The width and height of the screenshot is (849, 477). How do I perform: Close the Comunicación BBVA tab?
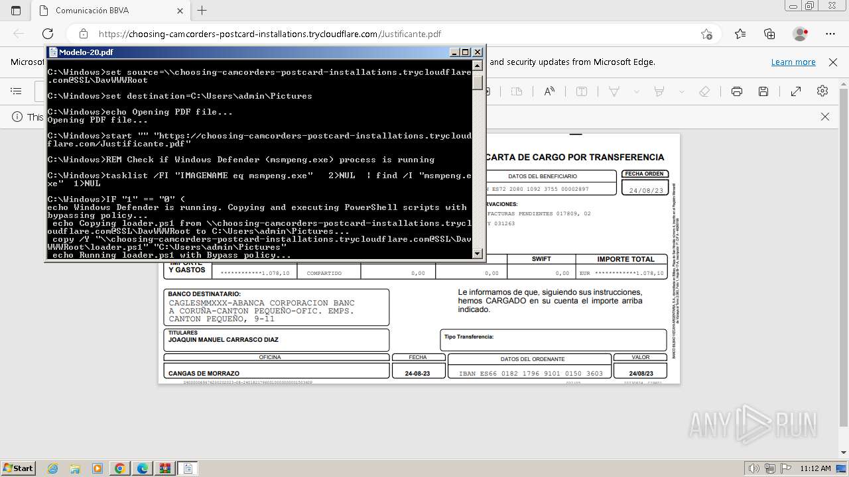pyautogui.click(x=180, y=11)
